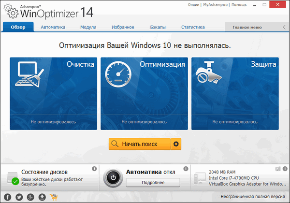Click the magnifier icon on search button
The height and width of the screenshot is (203, 290).
click(115, 144)
